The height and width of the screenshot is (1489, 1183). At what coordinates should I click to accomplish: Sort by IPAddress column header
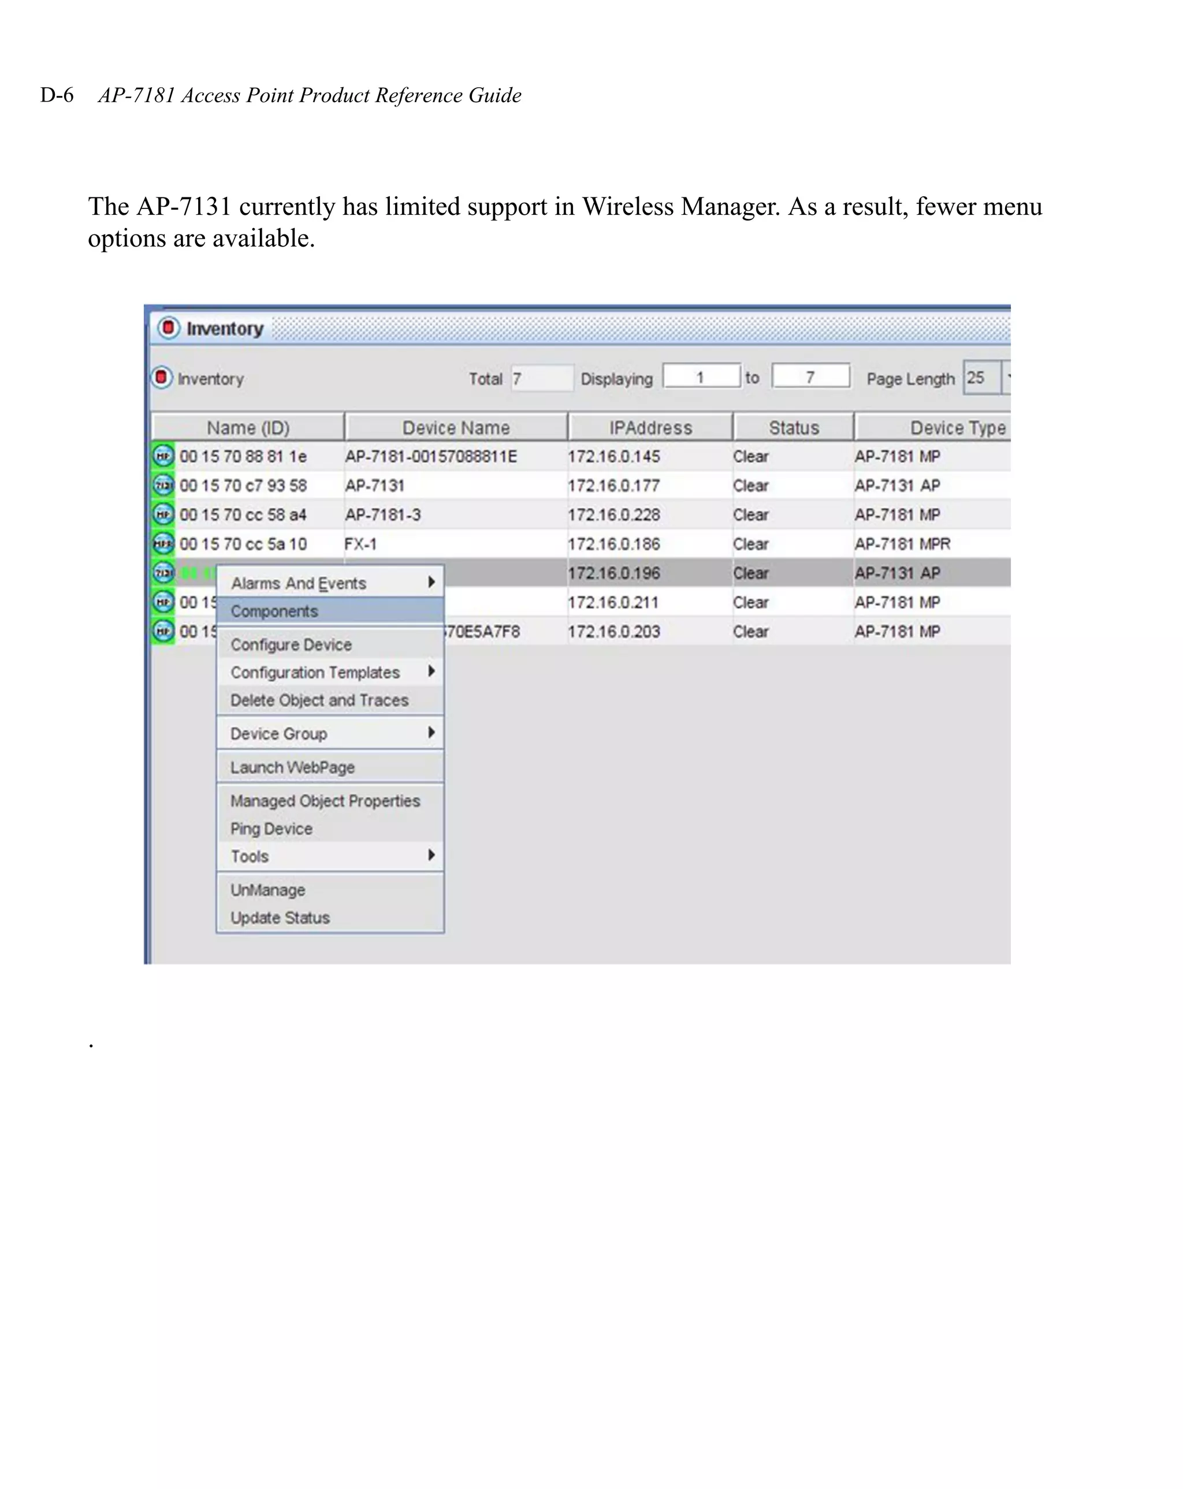650,427
